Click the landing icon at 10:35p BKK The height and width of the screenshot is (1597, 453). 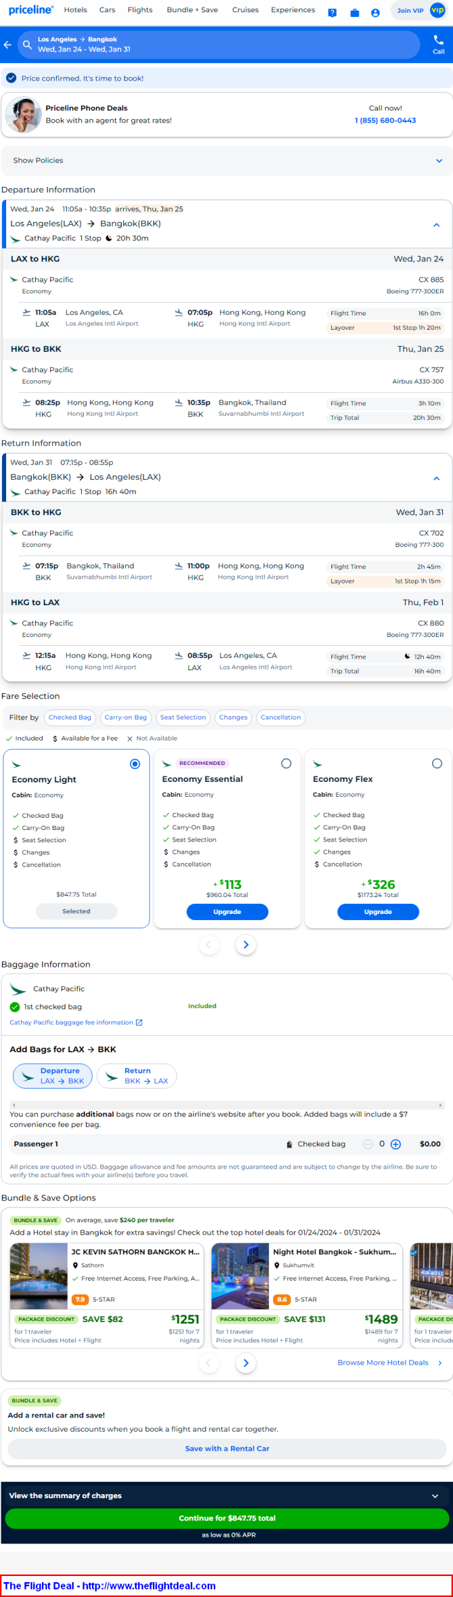click(178, 402)
